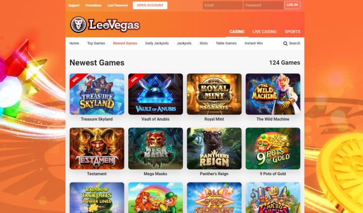Viewport: 363px width, 213px height.
Task: Open the Search magnifier icon
Action: click(285, 43)
